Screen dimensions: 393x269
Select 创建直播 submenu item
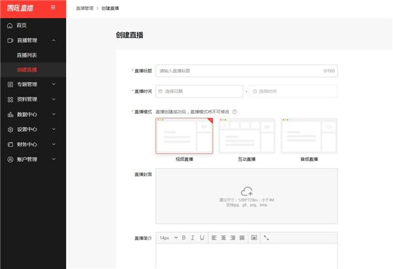[x=33, y=70]
